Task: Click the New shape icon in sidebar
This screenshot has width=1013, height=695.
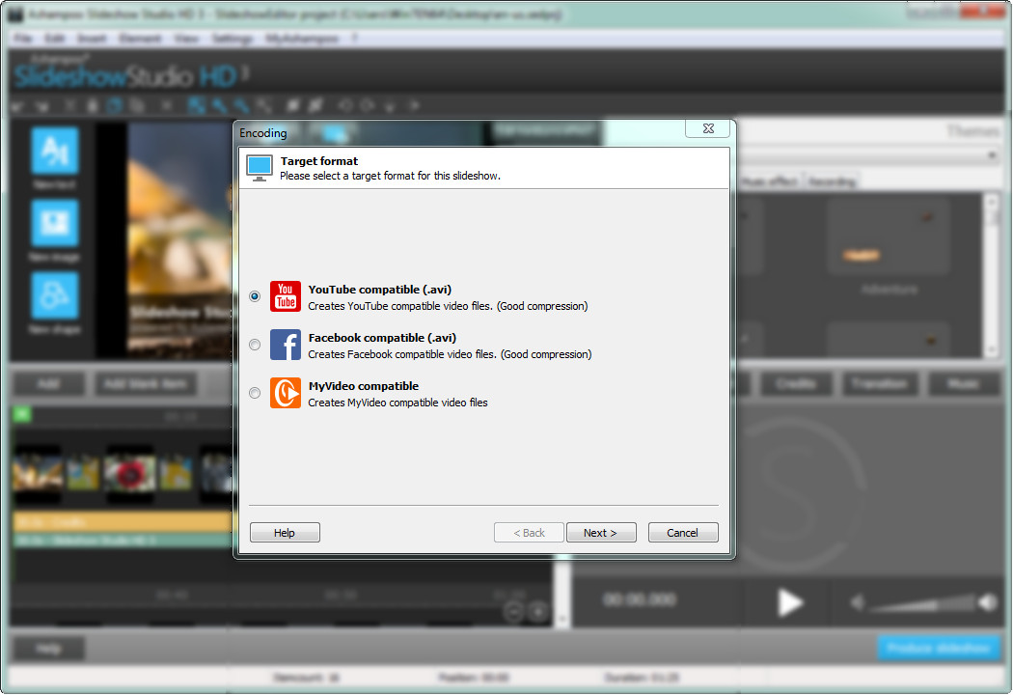Action: coord(55,295)
